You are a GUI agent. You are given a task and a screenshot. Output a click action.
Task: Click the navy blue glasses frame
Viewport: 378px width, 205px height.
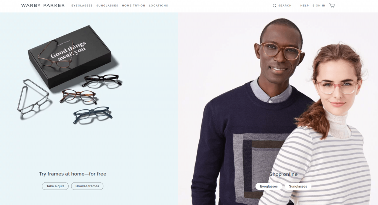click(93, 115)
